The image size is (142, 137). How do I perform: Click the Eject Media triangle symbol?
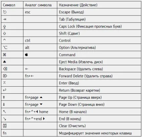pos(4,62)
